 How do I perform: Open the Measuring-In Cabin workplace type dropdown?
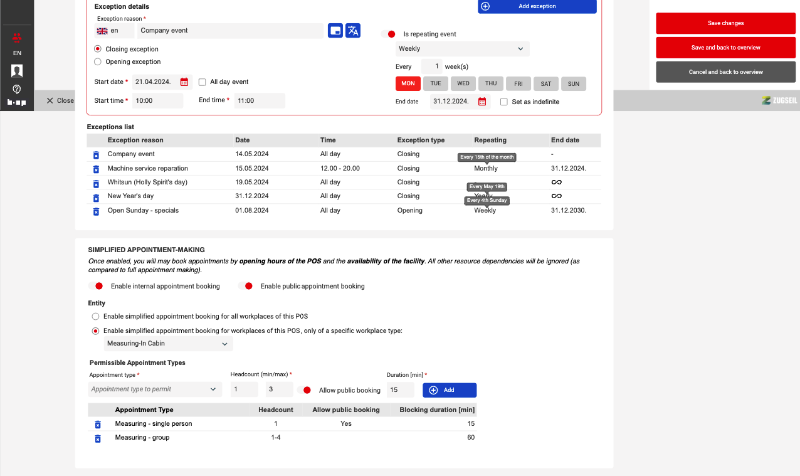point(167,344)
